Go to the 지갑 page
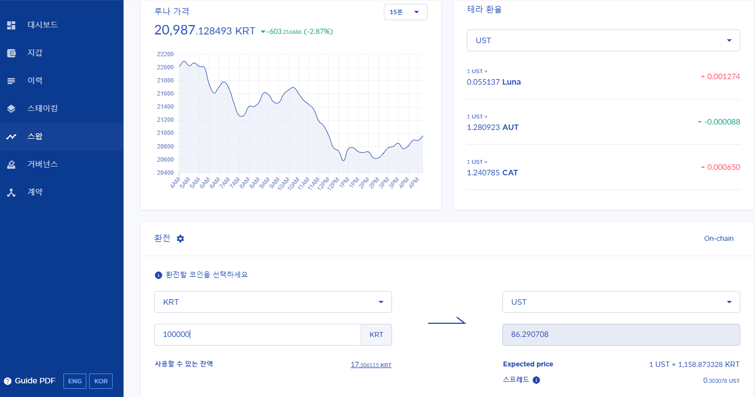The image size is (755, 397). (x=62, y=53)
